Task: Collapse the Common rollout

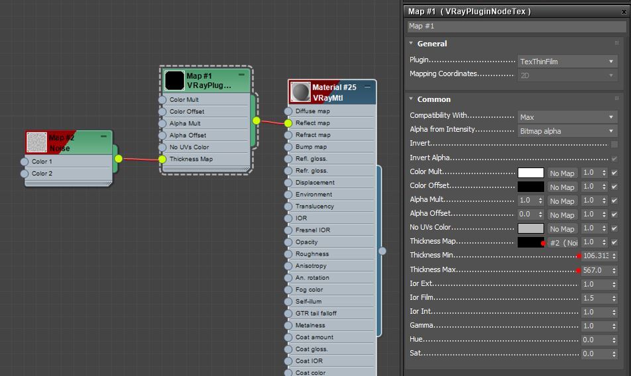Action: [x=411, y=99]
